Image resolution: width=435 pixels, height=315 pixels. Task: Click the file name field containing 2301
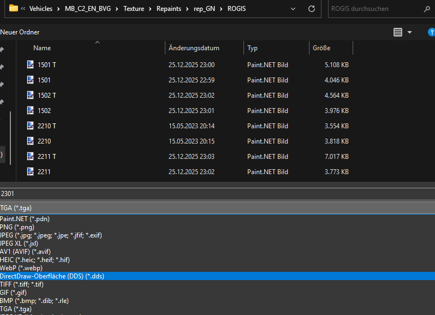(x=217, y=193)
